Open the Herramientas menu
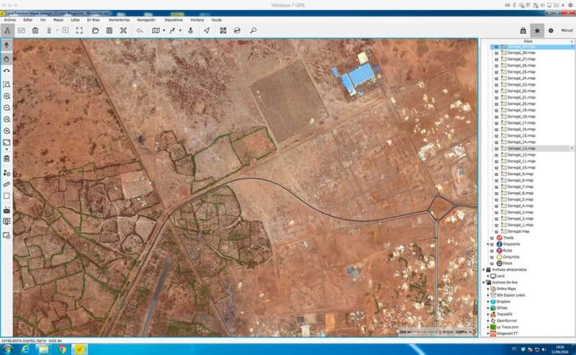 point(119,20)
